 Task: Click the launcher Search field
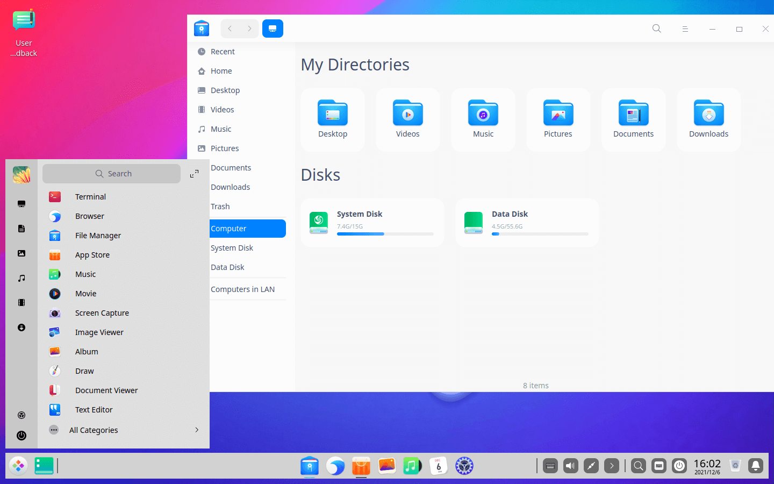pyautogui.click(x=112, y=174)
